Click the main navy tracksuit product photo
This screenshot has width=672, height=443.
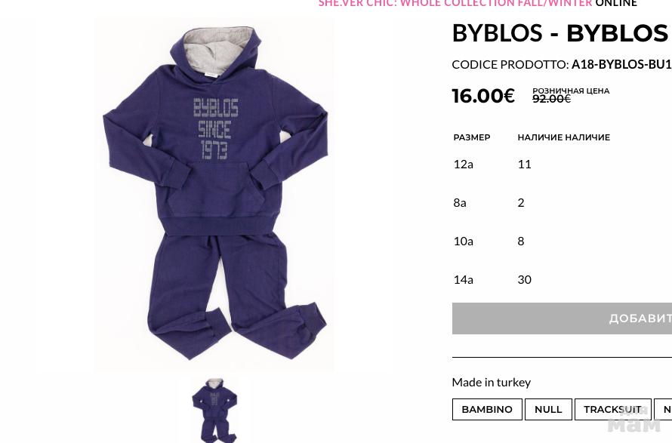214,194
